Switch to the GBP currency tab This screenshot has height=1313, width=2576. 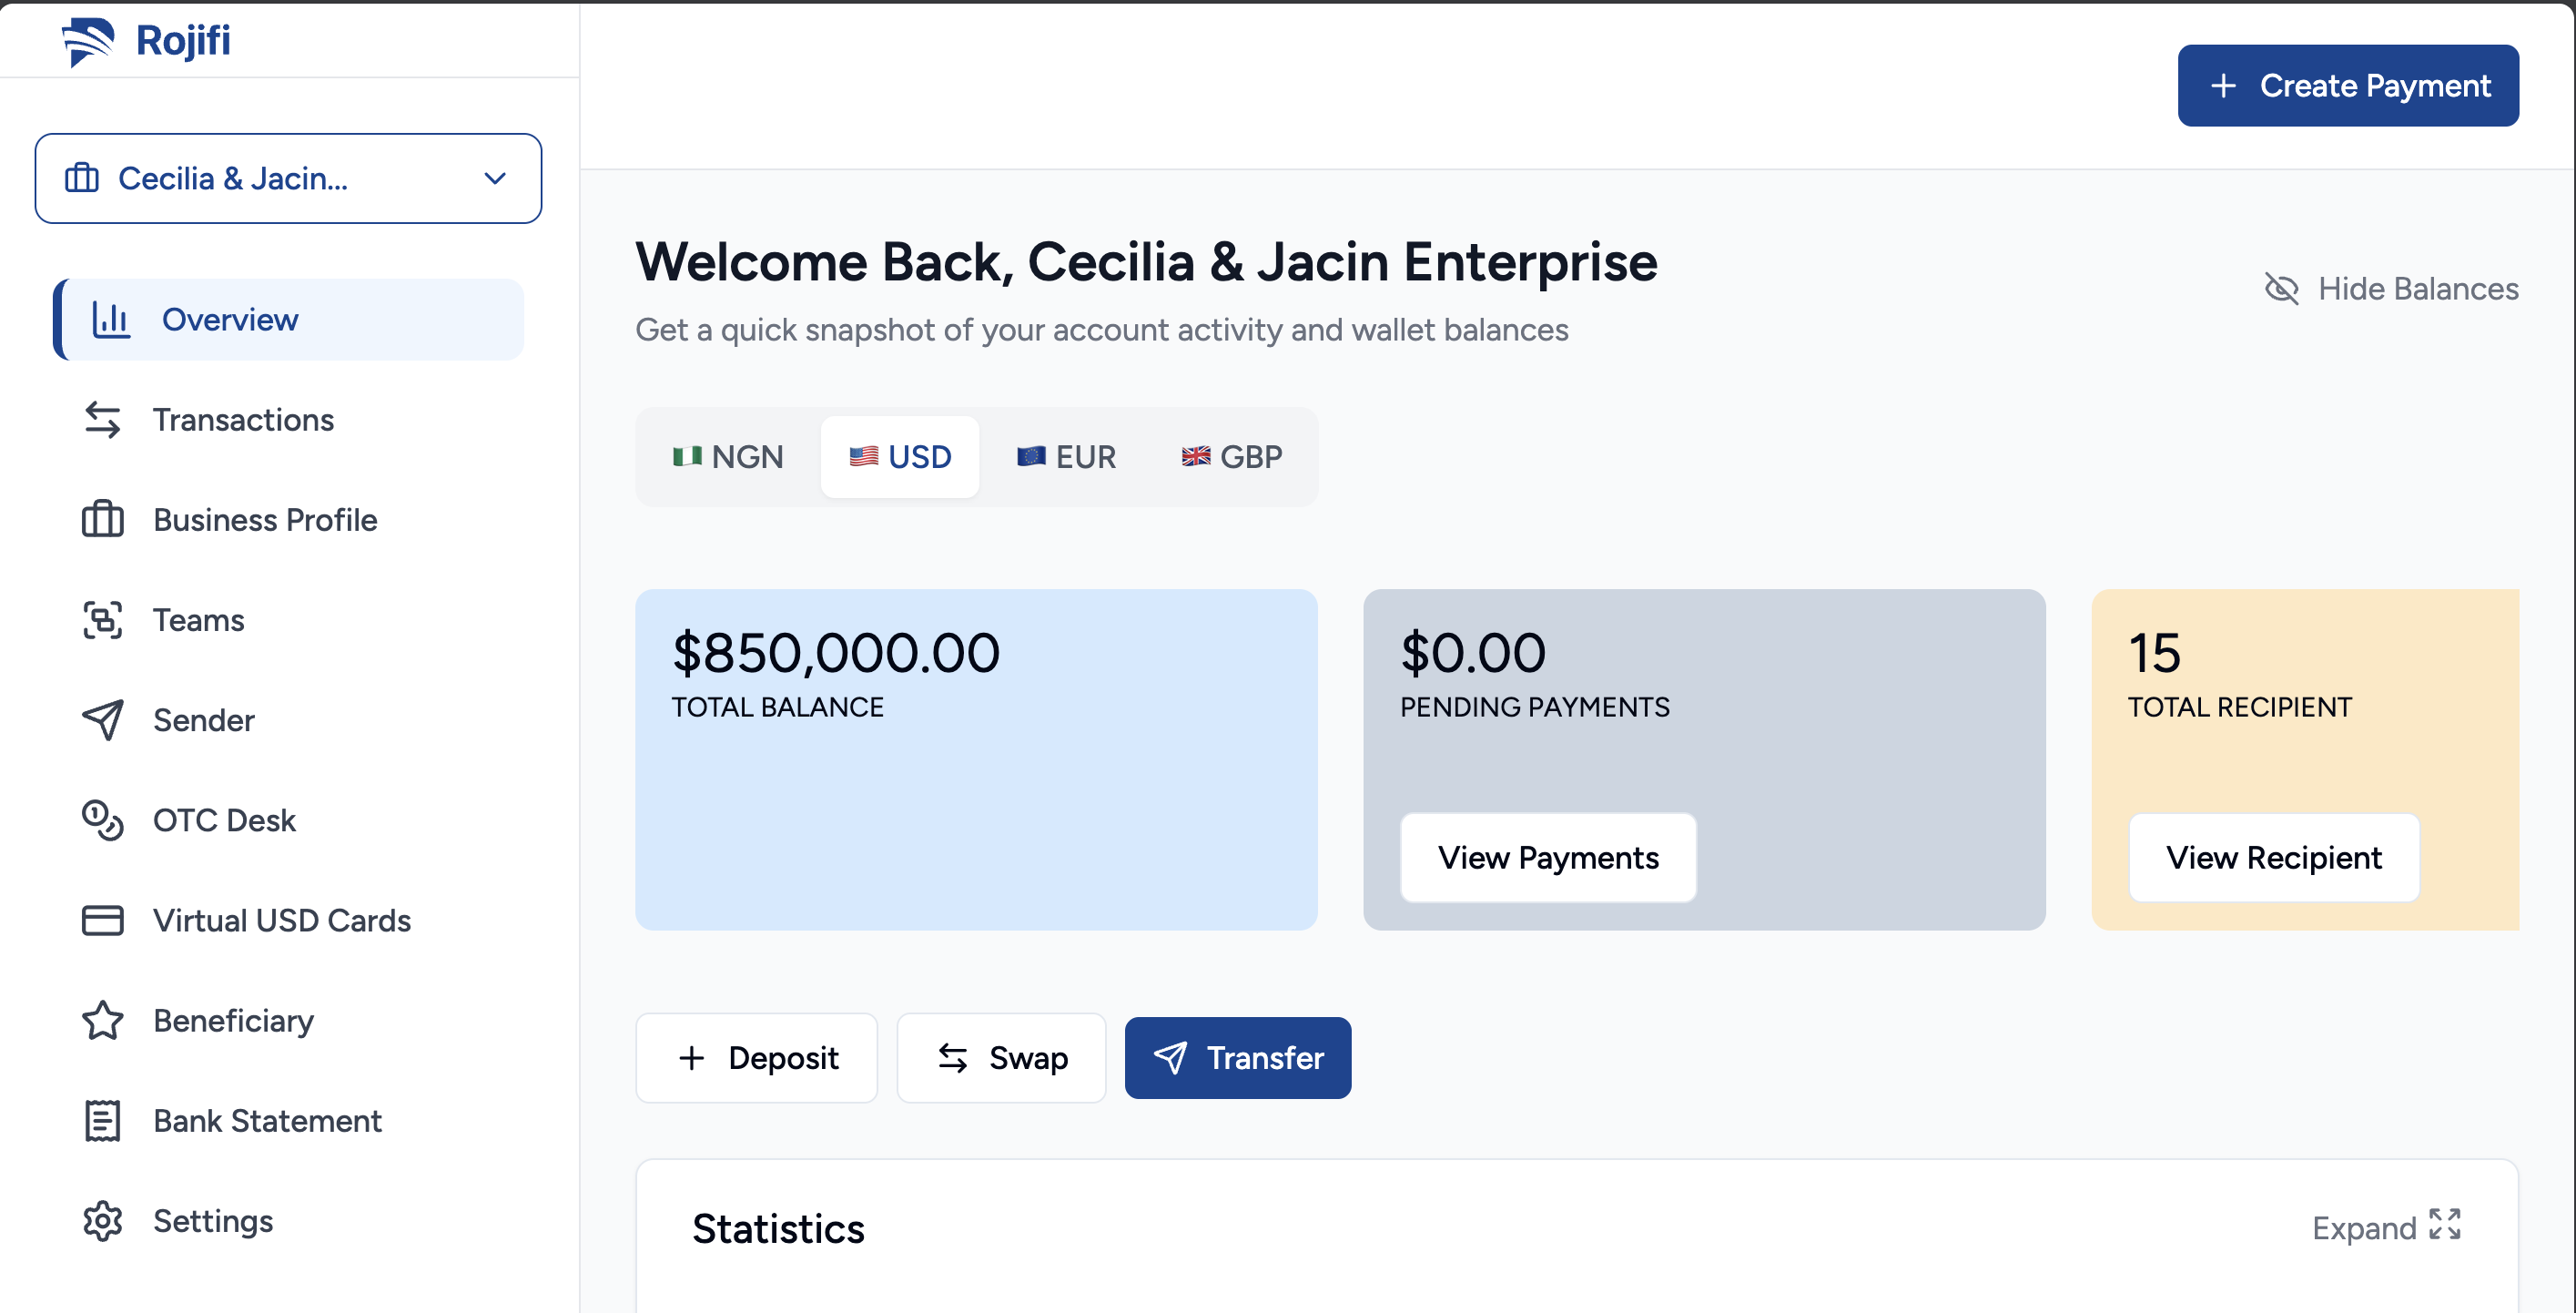click(1232, 457)
